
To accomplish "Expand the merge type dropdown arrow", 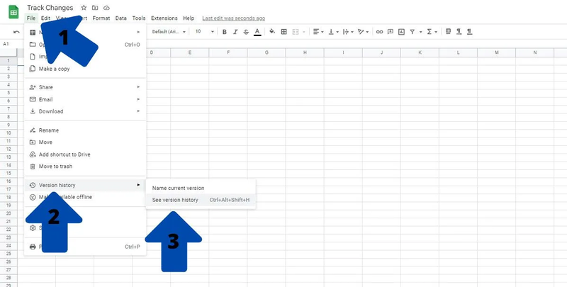I will (304, 32).
